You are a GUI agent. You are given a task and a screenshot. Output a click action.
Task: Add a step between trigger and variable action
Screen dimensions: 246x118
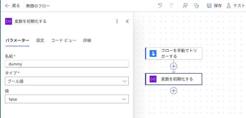(x=174, y=67)
